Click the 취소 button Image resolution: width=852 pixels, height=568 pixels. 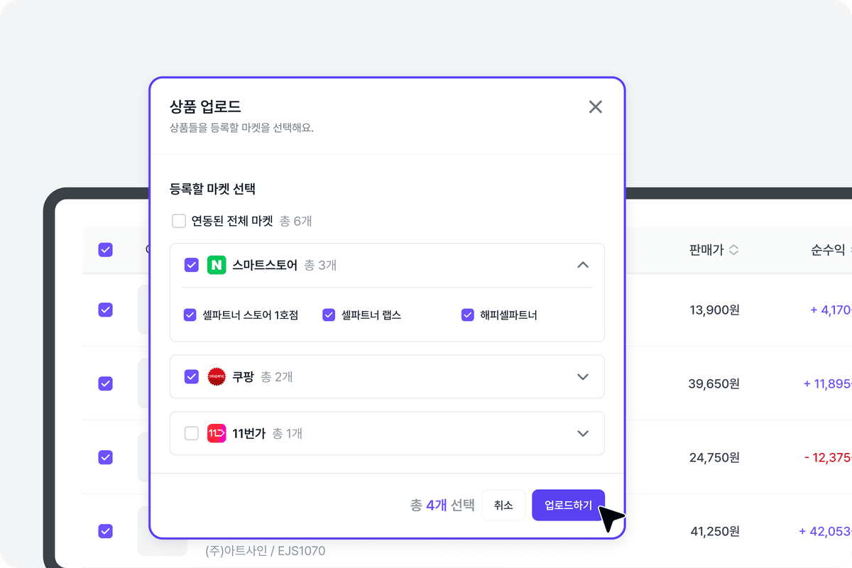point(503,506)
